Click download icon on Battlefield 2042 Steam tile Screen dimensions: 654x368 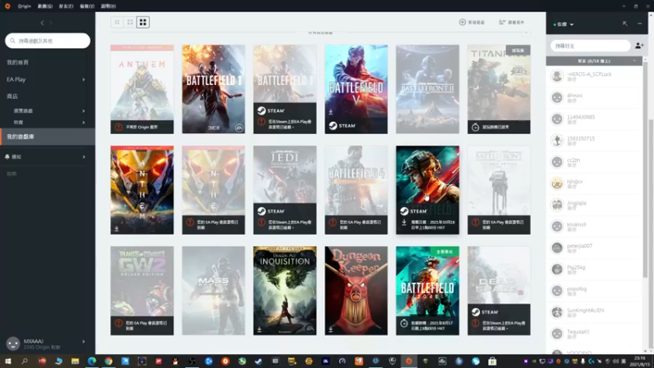pos(404,222)
